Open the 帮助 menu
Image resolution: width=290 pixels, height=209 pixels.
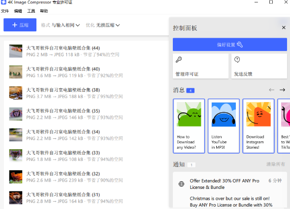(x=44, y=11)
